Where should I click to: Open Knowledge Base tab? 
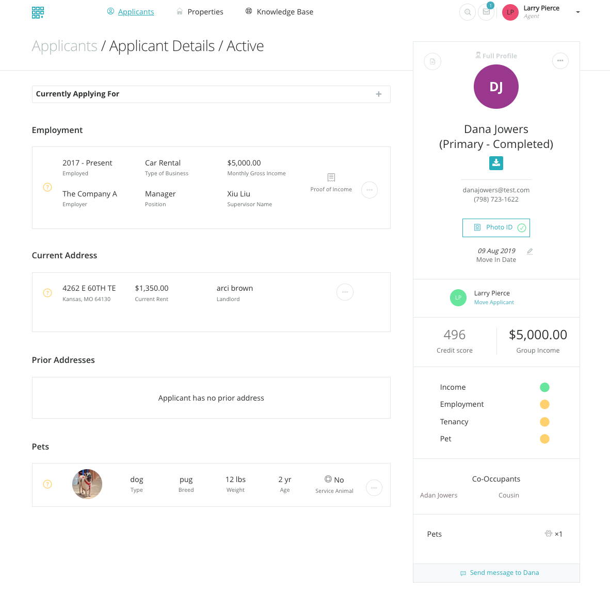279,12
